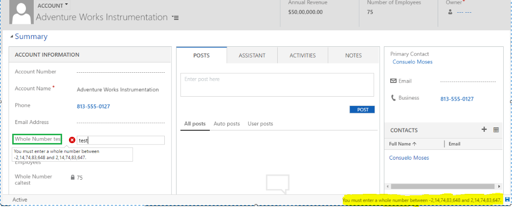The height and width of the screenshot is (207, 512).
Task: Click the red error icon beside test field
Action: point(72,140)
